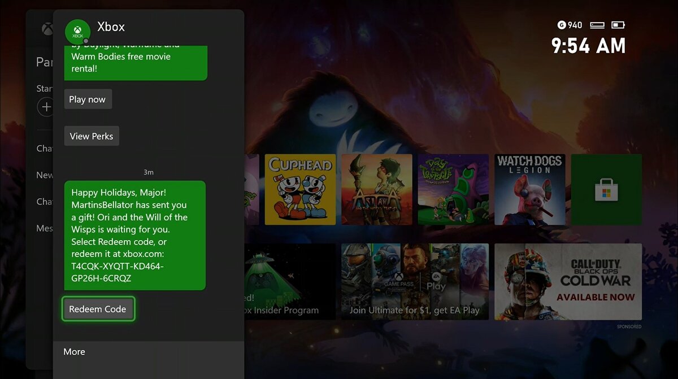Viewport: 678px width, 379px height.
Task: Click the battery status icon
Action: (618, 25)
